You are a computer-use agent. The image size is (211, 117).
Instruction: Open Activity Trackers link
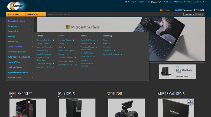click(43, 43)
